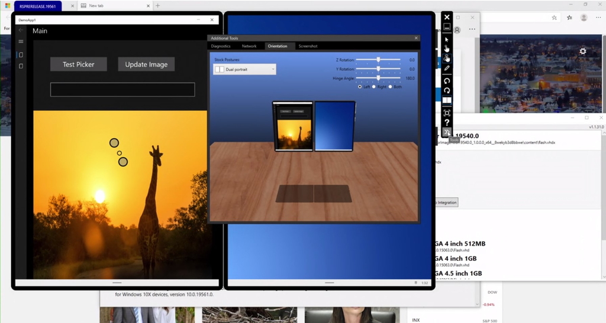Open the browser profile avatar
This screenshot has width=606, height=323.
pos(584,17)
